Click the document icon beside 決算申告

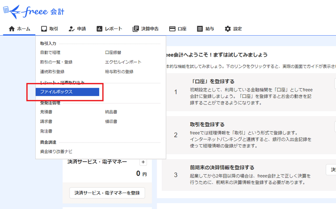pos(135,29)
